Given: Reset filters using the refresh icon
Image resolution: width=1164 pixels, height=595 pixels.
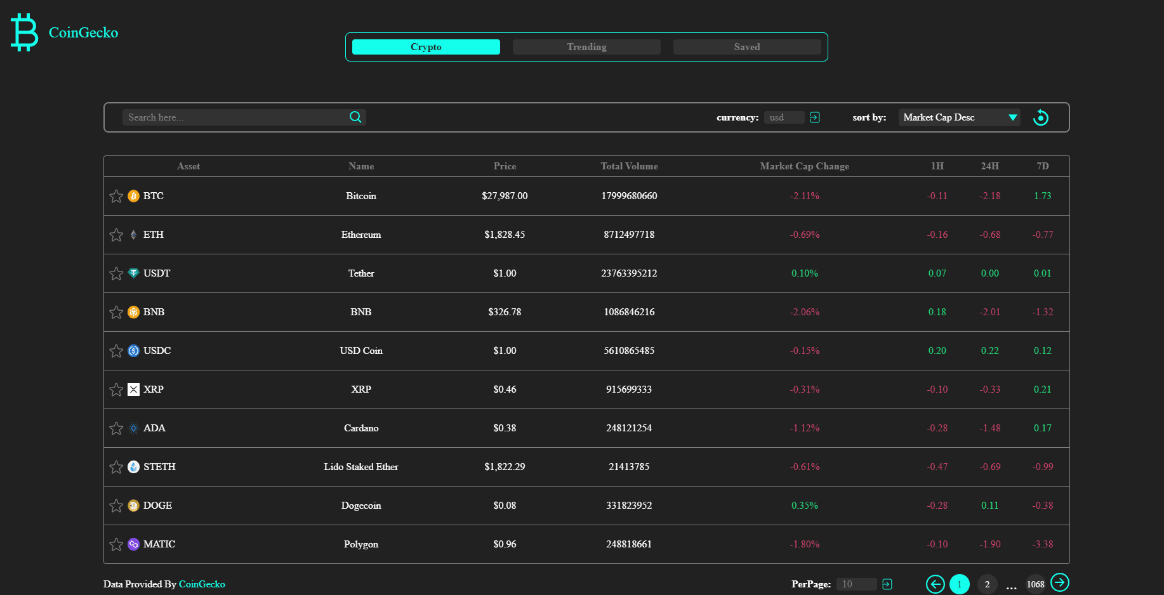Looking at the screenshot, I should point(1041,117).
